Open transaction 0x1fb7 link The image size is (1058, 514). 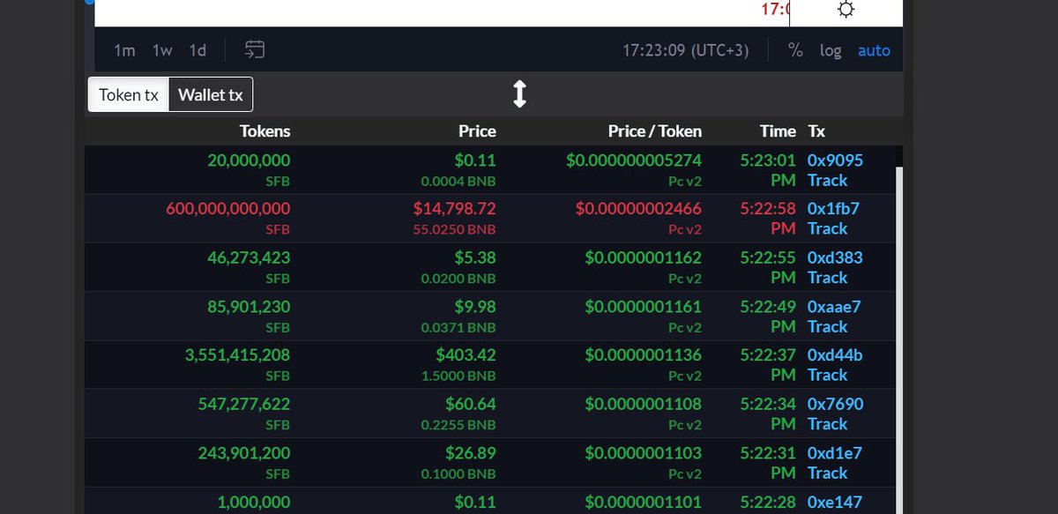(x=833, y=209)
